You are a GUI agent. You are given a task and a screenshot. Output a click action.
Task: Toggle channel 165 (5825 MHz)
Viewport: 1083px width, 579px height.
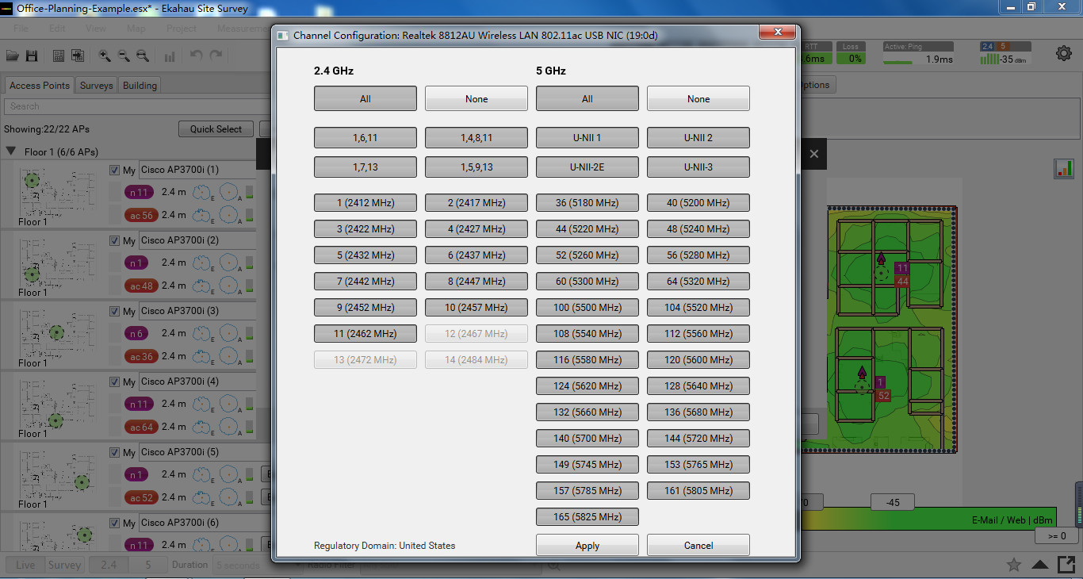tap(587, 517)
